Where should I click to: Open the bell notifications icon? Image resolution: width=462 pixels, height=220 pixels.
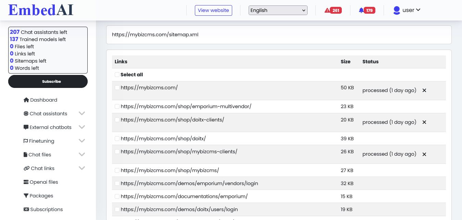coord(361,10)
